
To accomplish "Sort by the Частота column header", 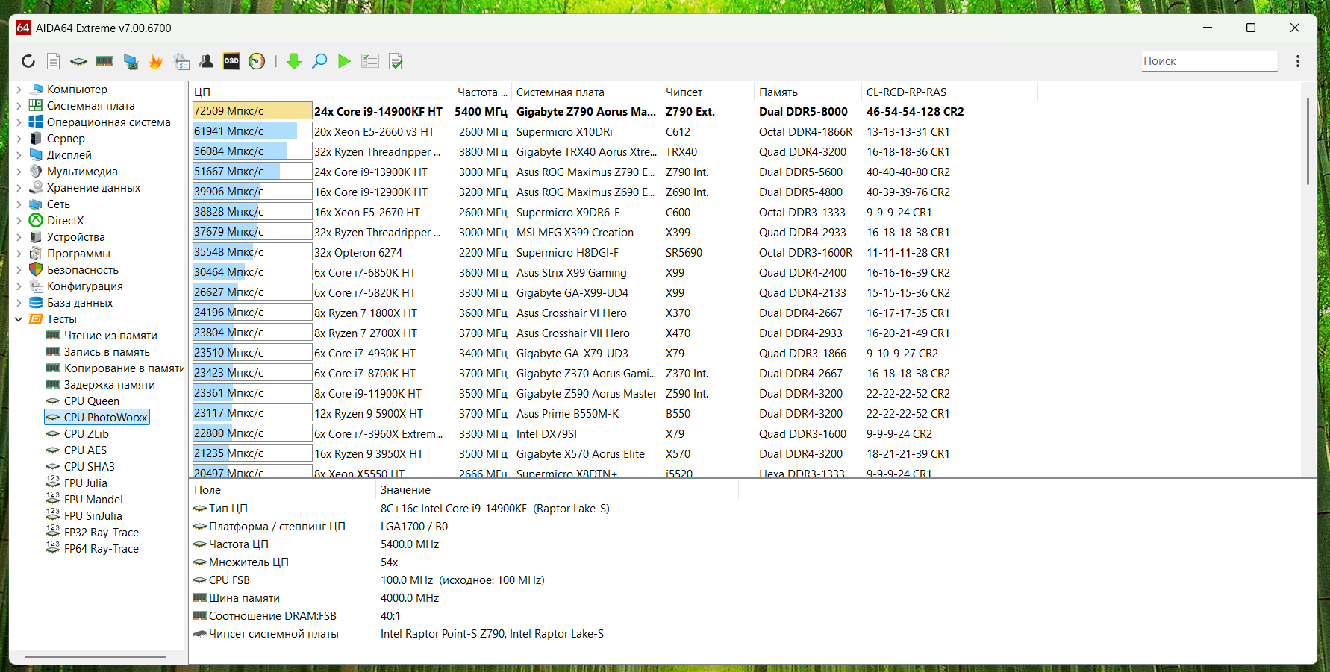I will pos(479,92).
